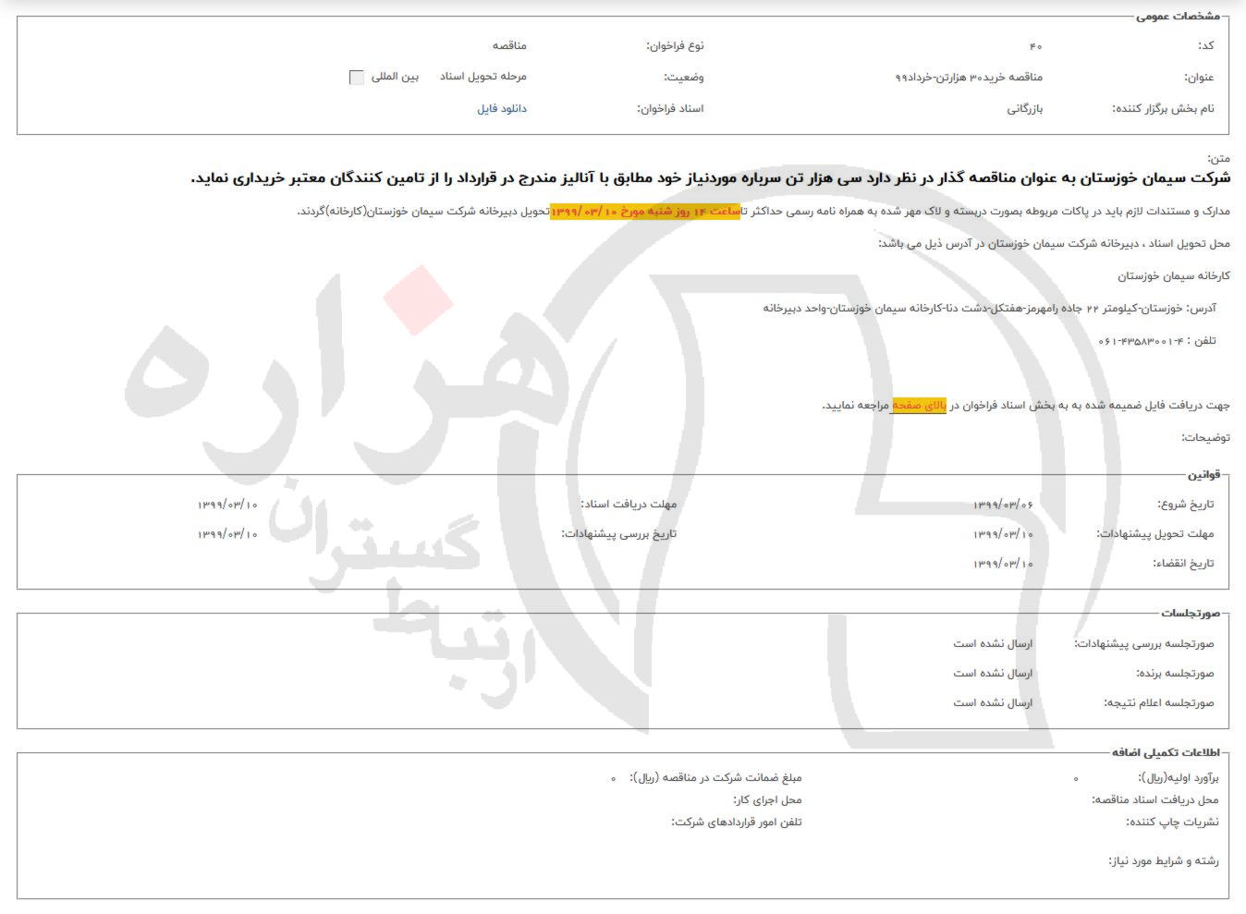Select the نشریات چاپ کننده label
This screenshot has width=1246, height=914.
point(1172,823)
